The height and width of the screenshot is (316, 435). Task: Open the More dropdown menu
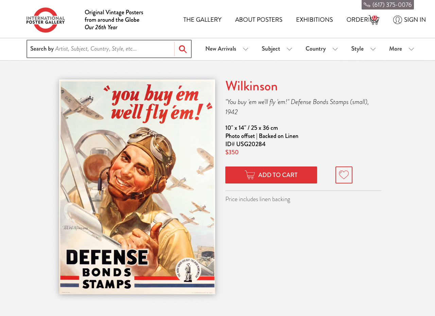coord(401,49)
